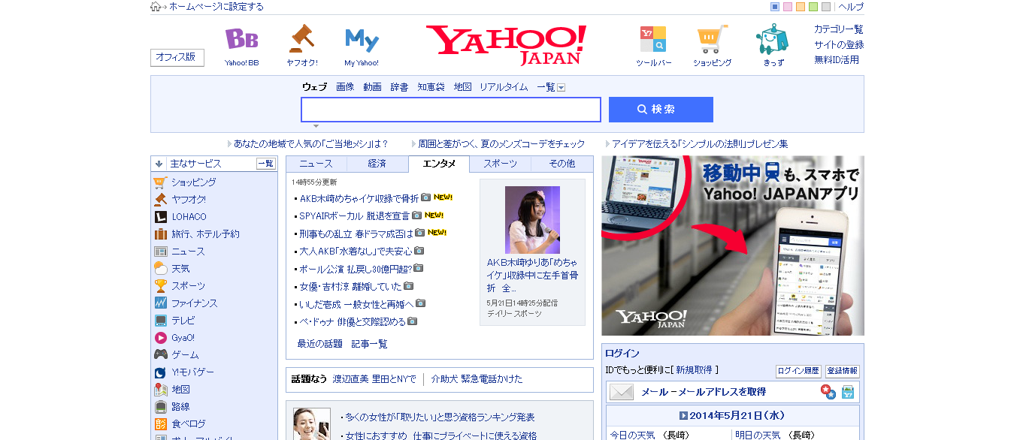1014x440 pixels.
Task: Open the My Yahoo! icon
Action: tap(362, 39)
